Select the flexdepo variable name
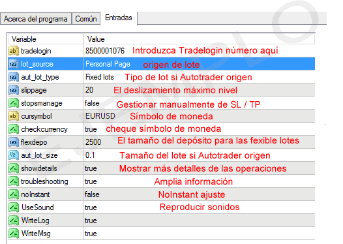The image size is (343, 244). click(x=34, y=142)
